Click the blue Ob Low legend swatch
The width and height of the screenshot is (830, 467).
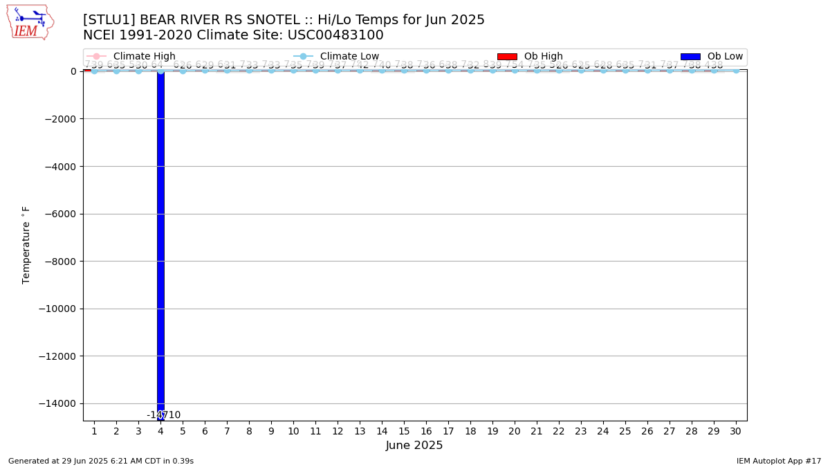tap(690, 56)
